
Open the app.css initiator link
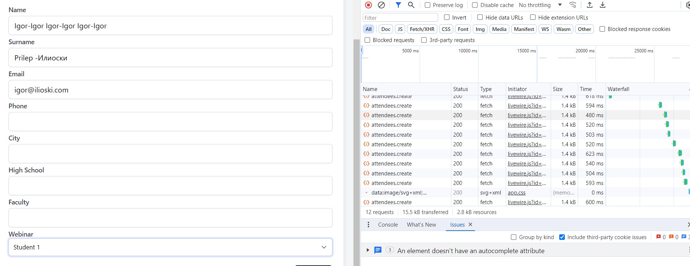(x=516, y=193)
